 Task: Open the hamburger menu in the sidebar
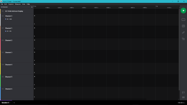[183, 97]
